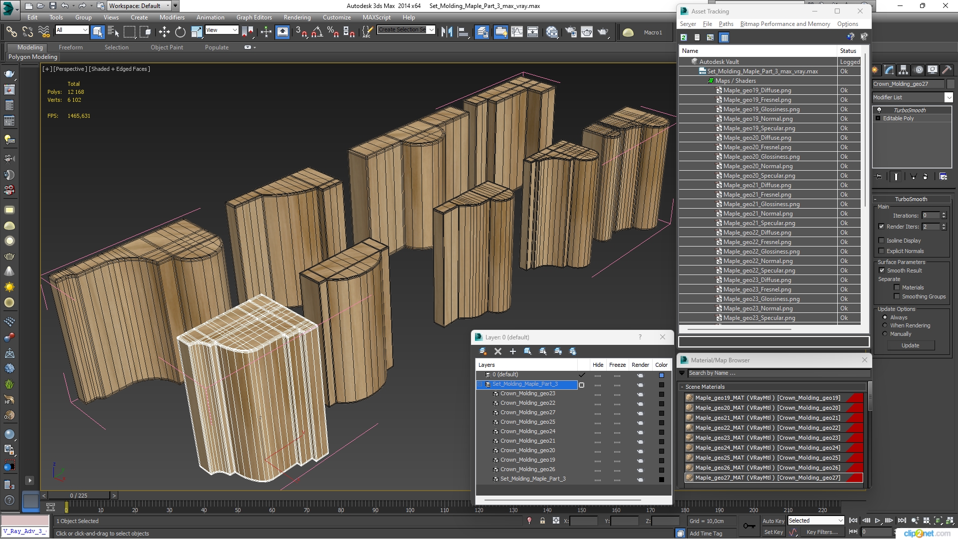958x539 pixels.
Task: Click the Mirror tool icon
Action: click(447, 32)
